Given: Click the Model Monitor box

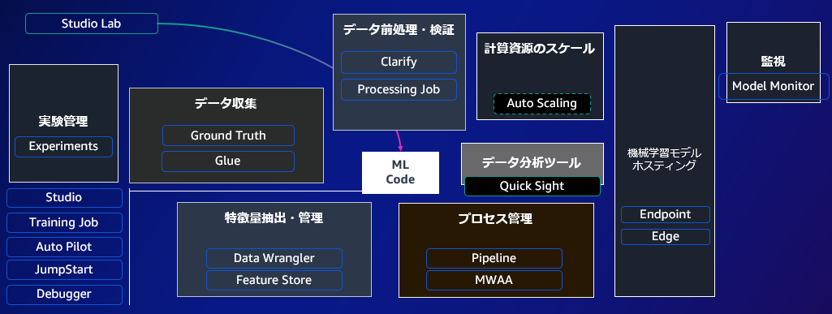Looking at the screenshot, I should pos(774,87).
